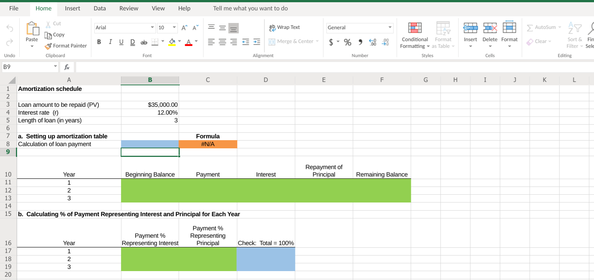Click the Select All corner triangle
Image resolution: width=594 pixels, height=280 pixels.
[12, 80]
